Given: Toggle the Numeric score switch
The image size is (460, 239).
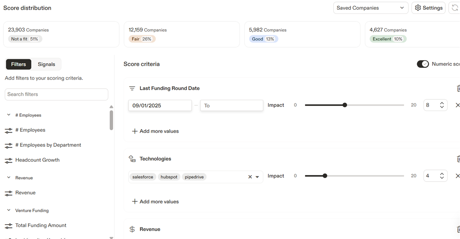Looking at the screenshot, I should (423, 64).
